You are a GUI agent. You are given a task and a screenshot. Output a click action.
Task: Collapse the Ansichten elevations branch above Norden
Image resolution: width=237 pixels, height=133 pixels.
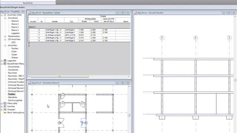click(5, 45)
